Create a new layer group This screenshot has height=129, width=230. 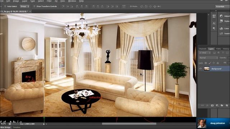[222, 105]
